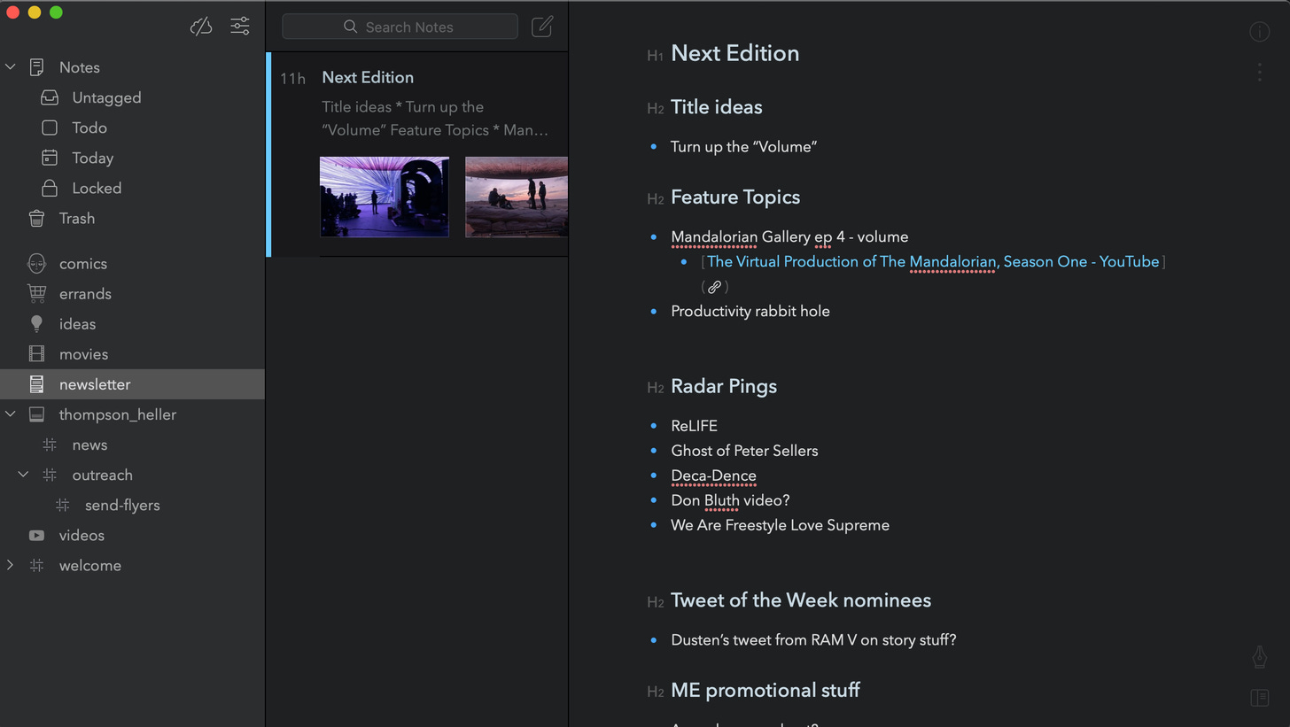Image resolution: width=1290 pixels, height=727 pixels.
Task: Open the sunset silhouette image thumbnail
Action: point(517,197)
